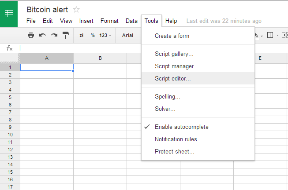Format as percent with % button
Screen dimensions: 288x190
point(93,35)
